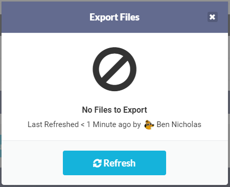
Task: Click the teal strip behind dialog's left edge
Action: point(1,146)
